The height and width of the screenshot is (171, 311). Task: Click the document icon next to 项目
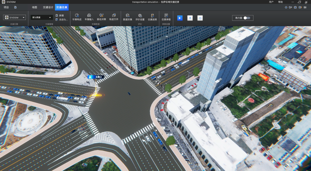tap(15, 7)
